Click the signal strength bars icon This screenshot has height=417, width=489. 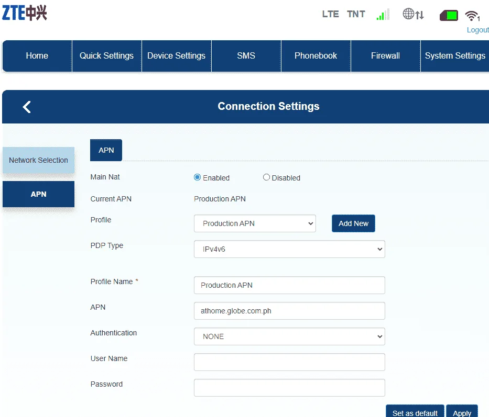pos(383,14)
